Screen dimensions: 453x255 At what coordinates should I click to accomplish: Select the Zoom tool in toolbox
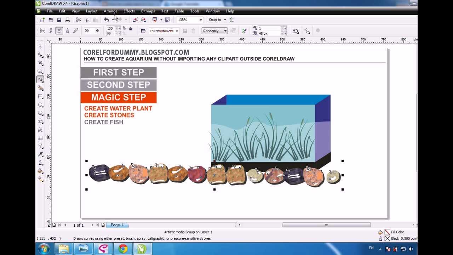[40, 72]
